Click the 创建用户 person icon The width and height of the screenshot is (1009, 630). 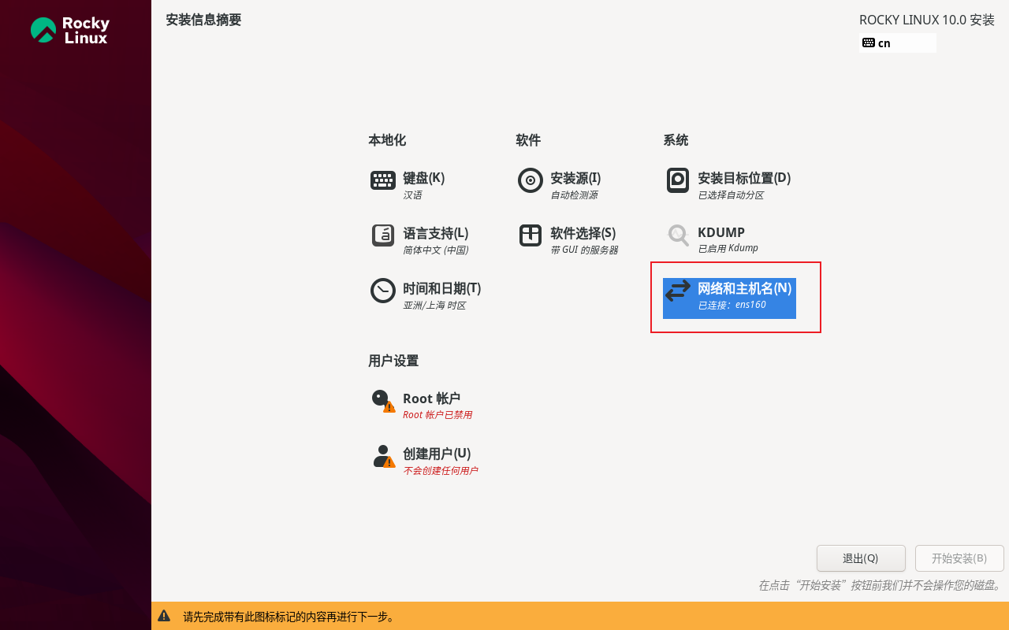click(x=383, y=456)
